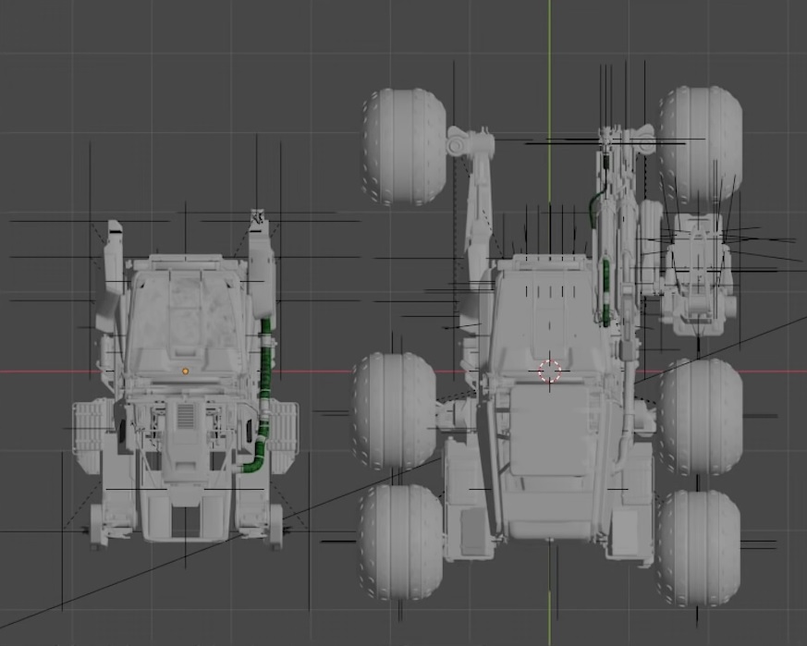This screenshot has height=646, width=807.
Task: Select the orange origin point on left rover
Action: tap(184, 371)
